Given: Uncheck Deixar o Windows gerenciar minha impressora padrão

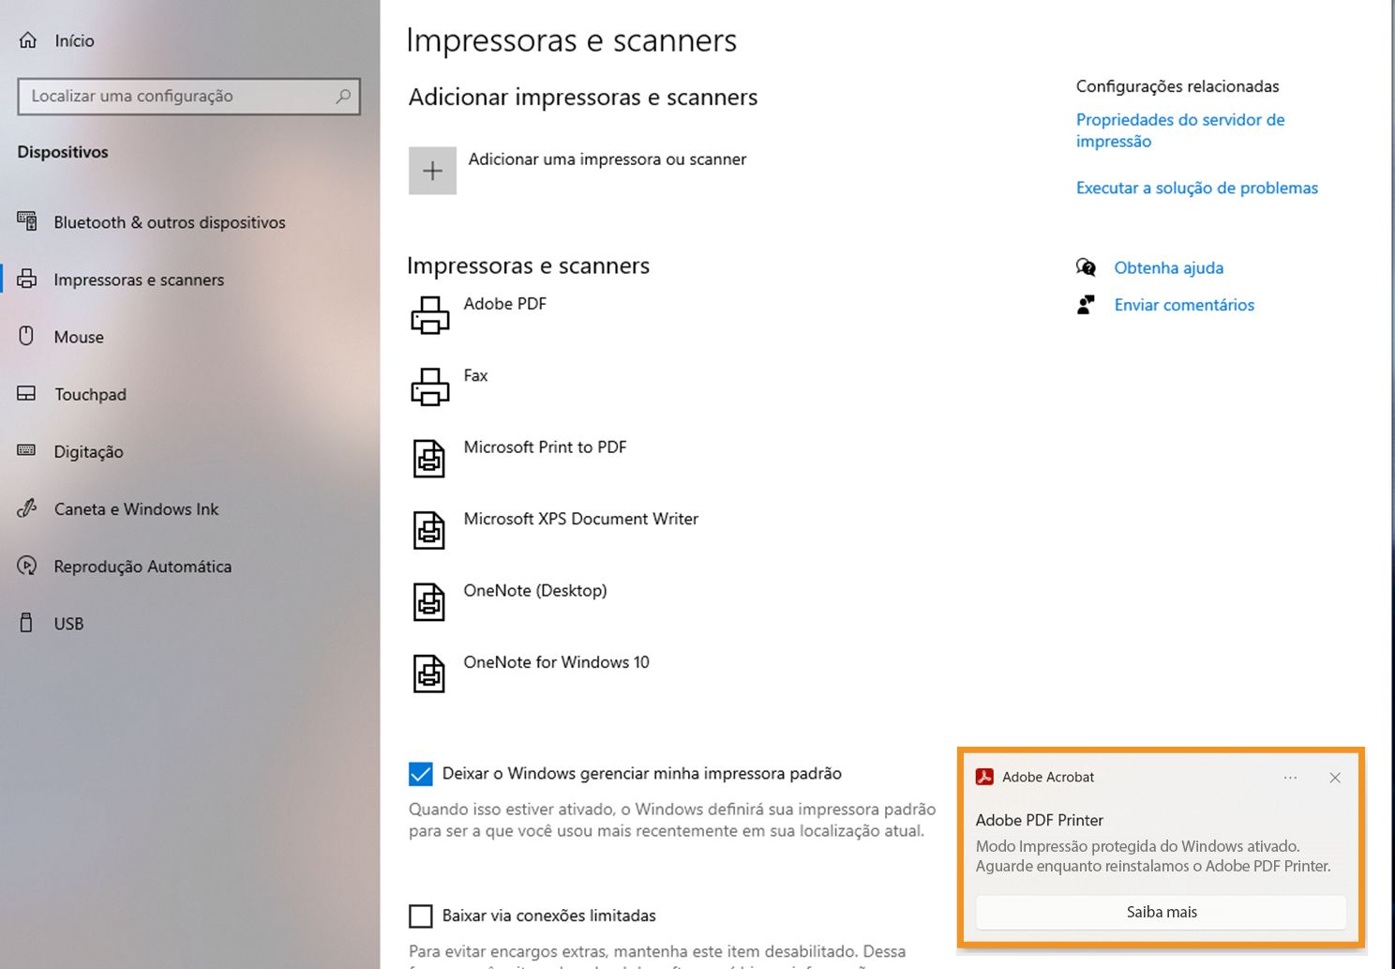Looking at the screenshot, I should click(420, 773).
